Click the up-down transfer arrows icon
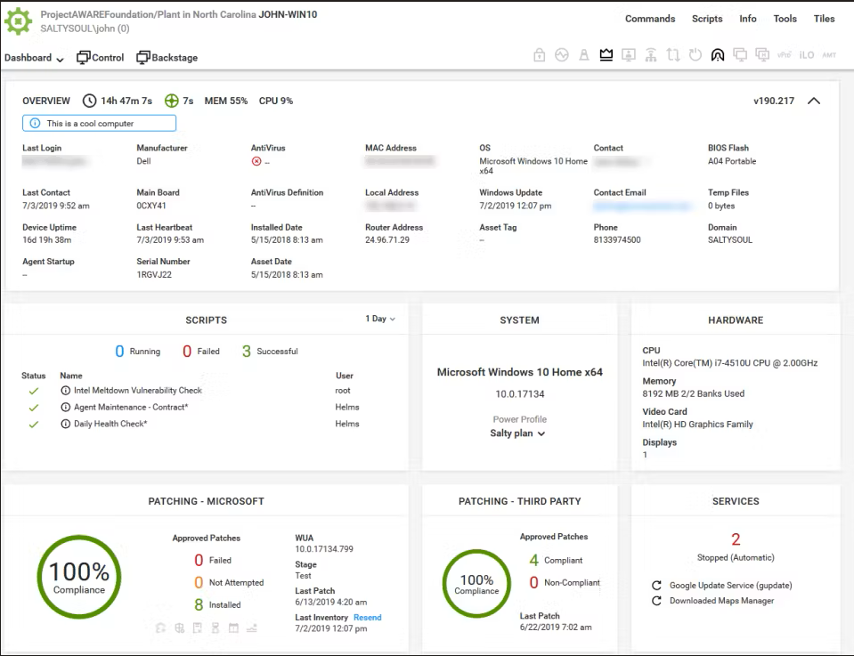This screenshot has width=854, height=656. [673, 55]
